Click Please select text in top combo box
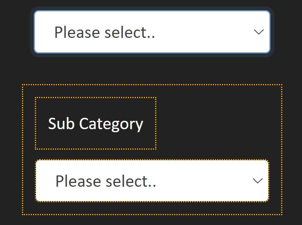302x225 pixels. 105,32
